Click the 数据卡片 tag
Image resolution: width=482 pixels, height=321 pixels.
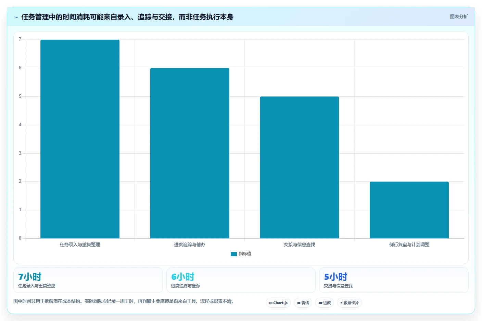point(350,303)
